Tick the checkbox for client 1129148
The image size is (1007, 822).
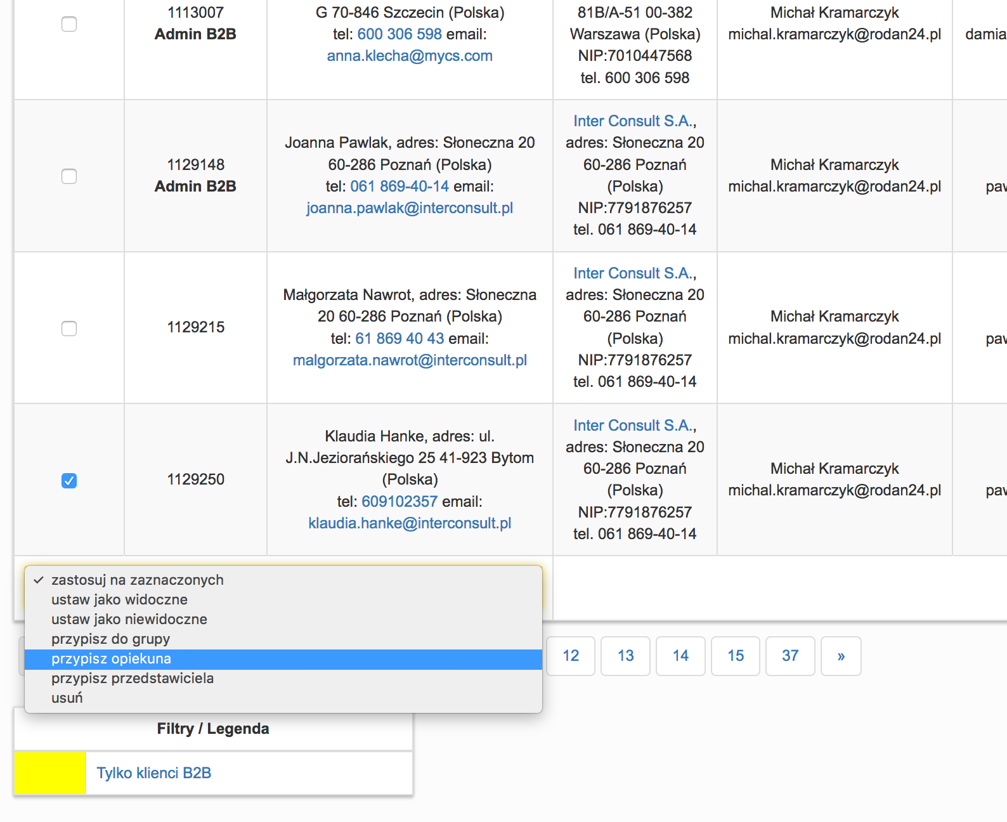point(69,176)
